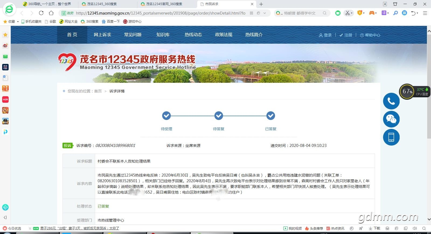Open a new tab with plus button
The height and width of the screenshot is (234, 431).
coord(261,4)
